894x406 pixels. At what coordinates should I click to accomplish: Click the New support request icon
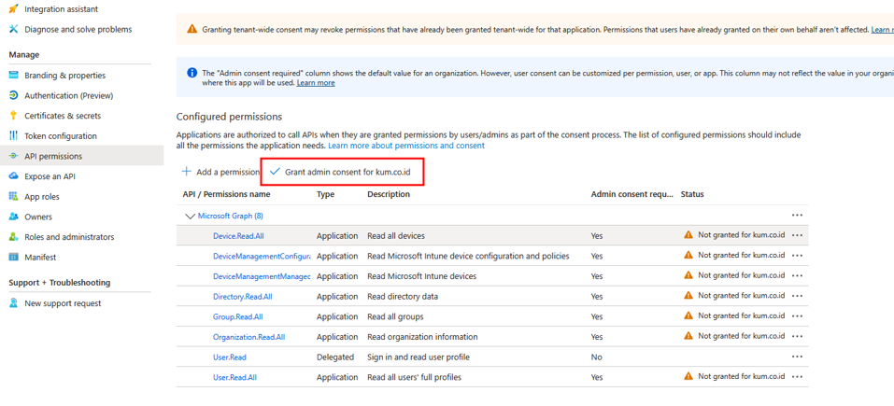(x=14, y=303)
